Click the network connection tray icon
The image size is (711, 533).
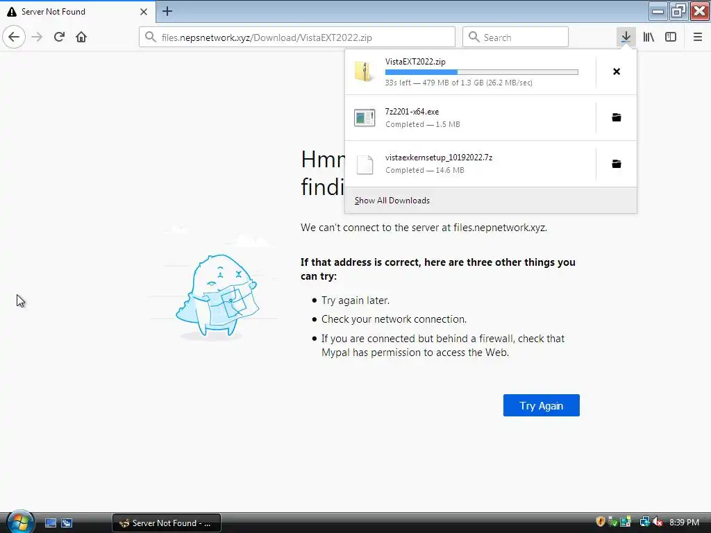tap(644, 522)
